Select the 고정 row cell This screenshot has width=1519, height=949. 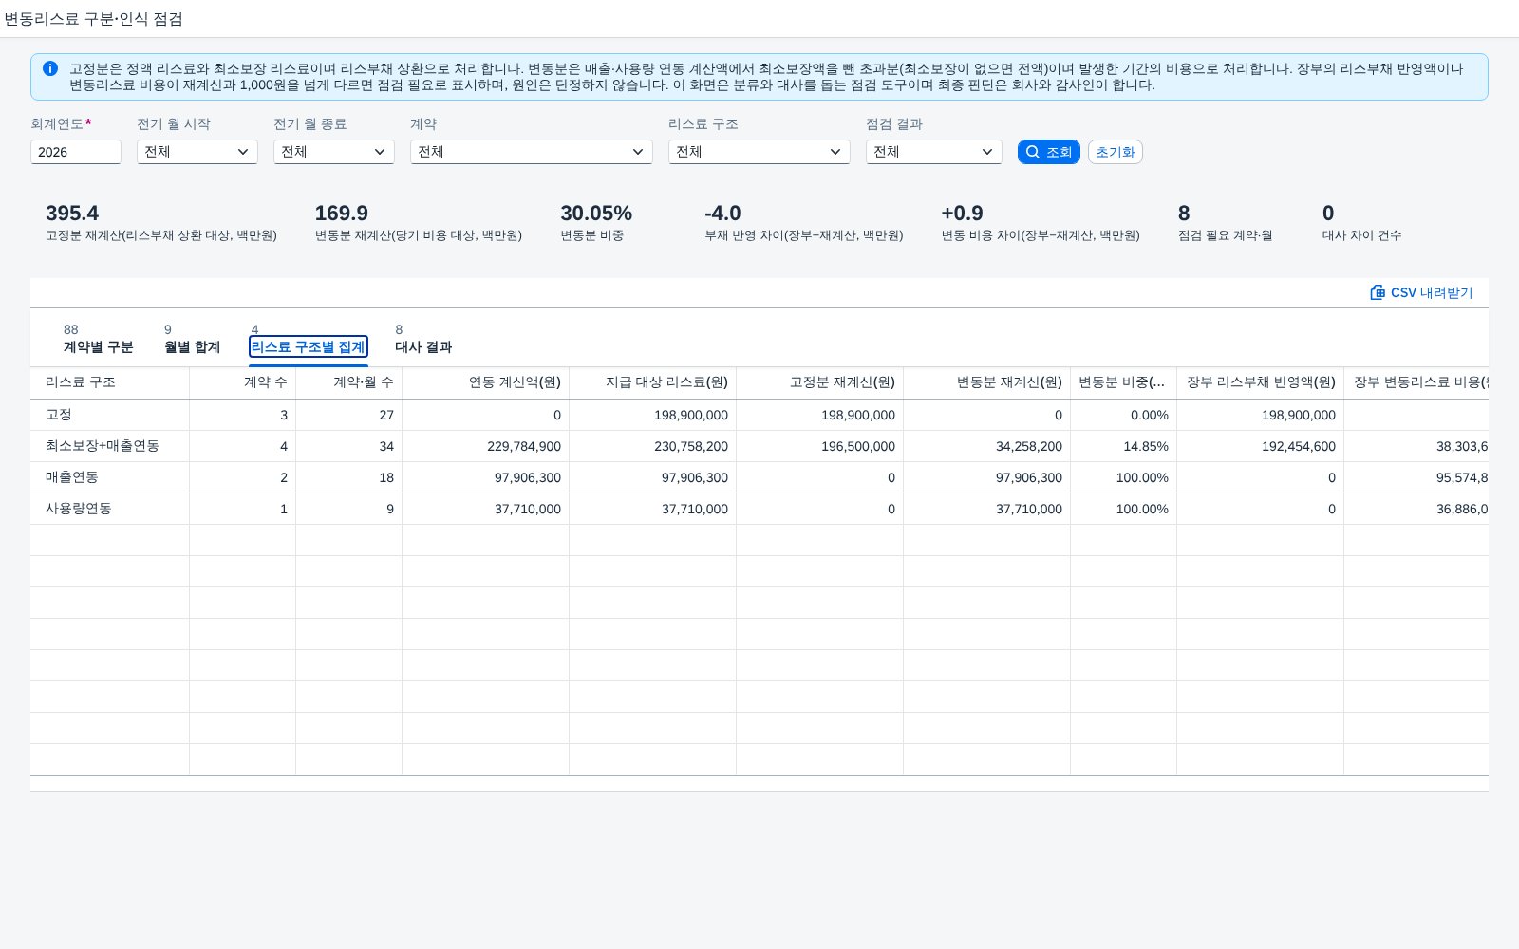pyautogui.click(x=110, y=415)
